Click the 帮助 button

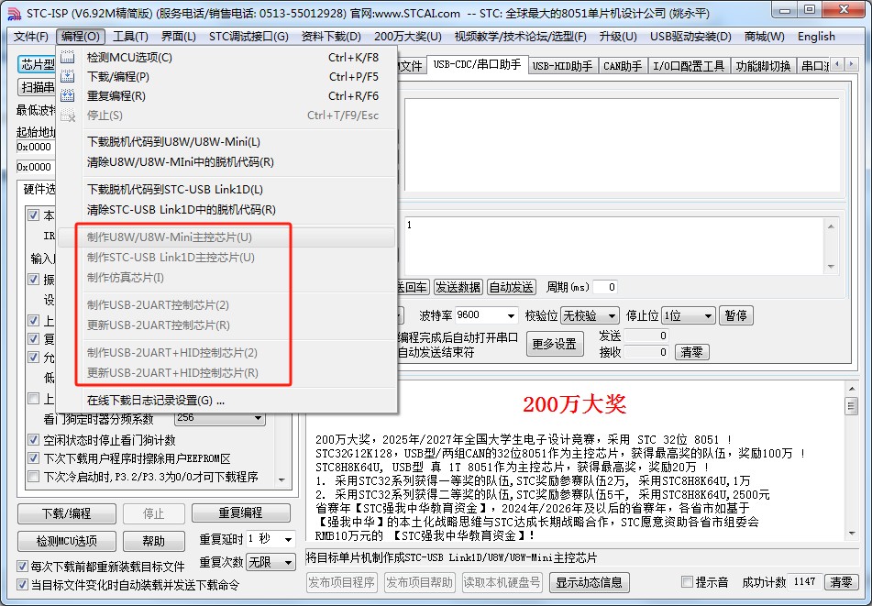153,540
